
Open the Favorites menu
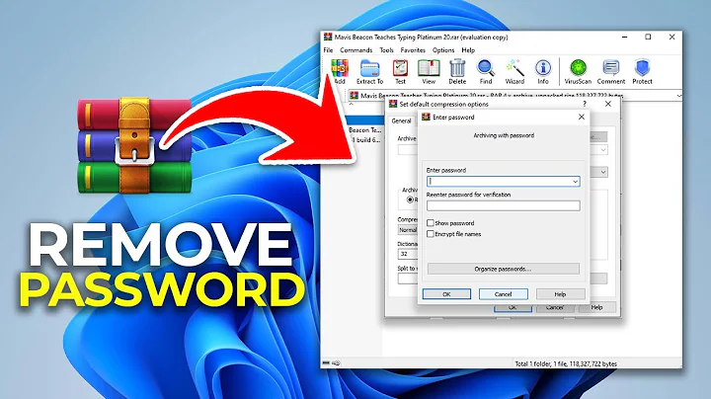pyautogui.click(x=413, y=49)
